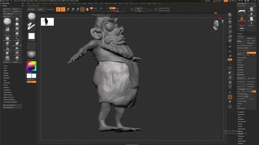Select the SimpleBrush S icon in Tool palette

(x=242, y=19)
